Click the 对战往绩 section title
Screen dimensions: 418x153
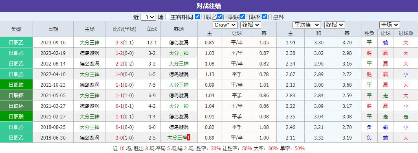coord(209,6)
